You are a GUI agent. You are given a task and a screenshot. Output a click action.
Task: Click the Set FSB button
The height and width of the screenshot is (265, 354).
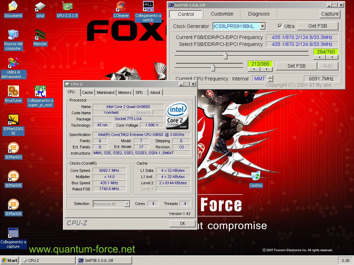point(296,66)
